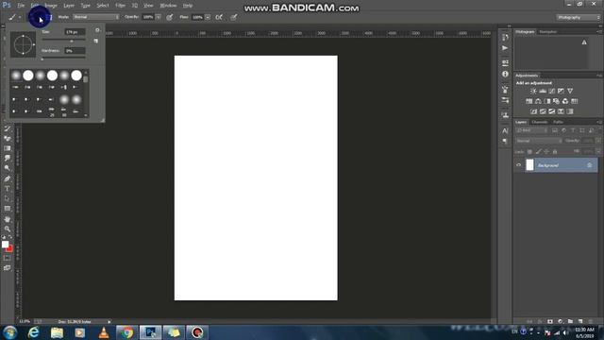Open the History panel icon

(505, 38)
